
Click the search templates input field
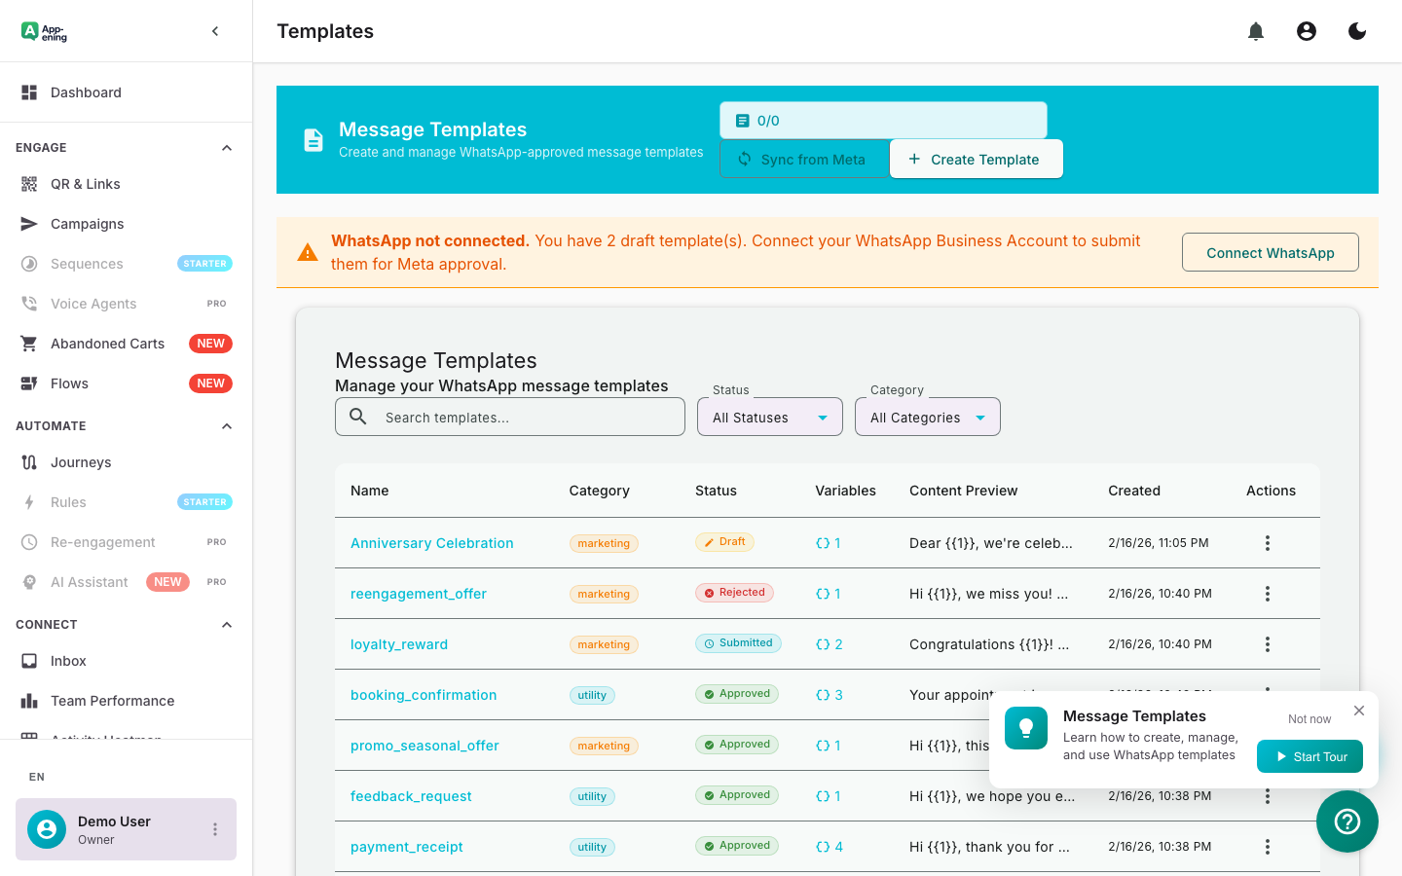509,416
